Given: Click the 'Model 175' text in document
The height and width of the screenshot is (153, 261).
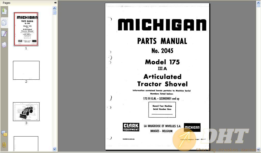Looking at the screenshot, I should click(162, 62).
